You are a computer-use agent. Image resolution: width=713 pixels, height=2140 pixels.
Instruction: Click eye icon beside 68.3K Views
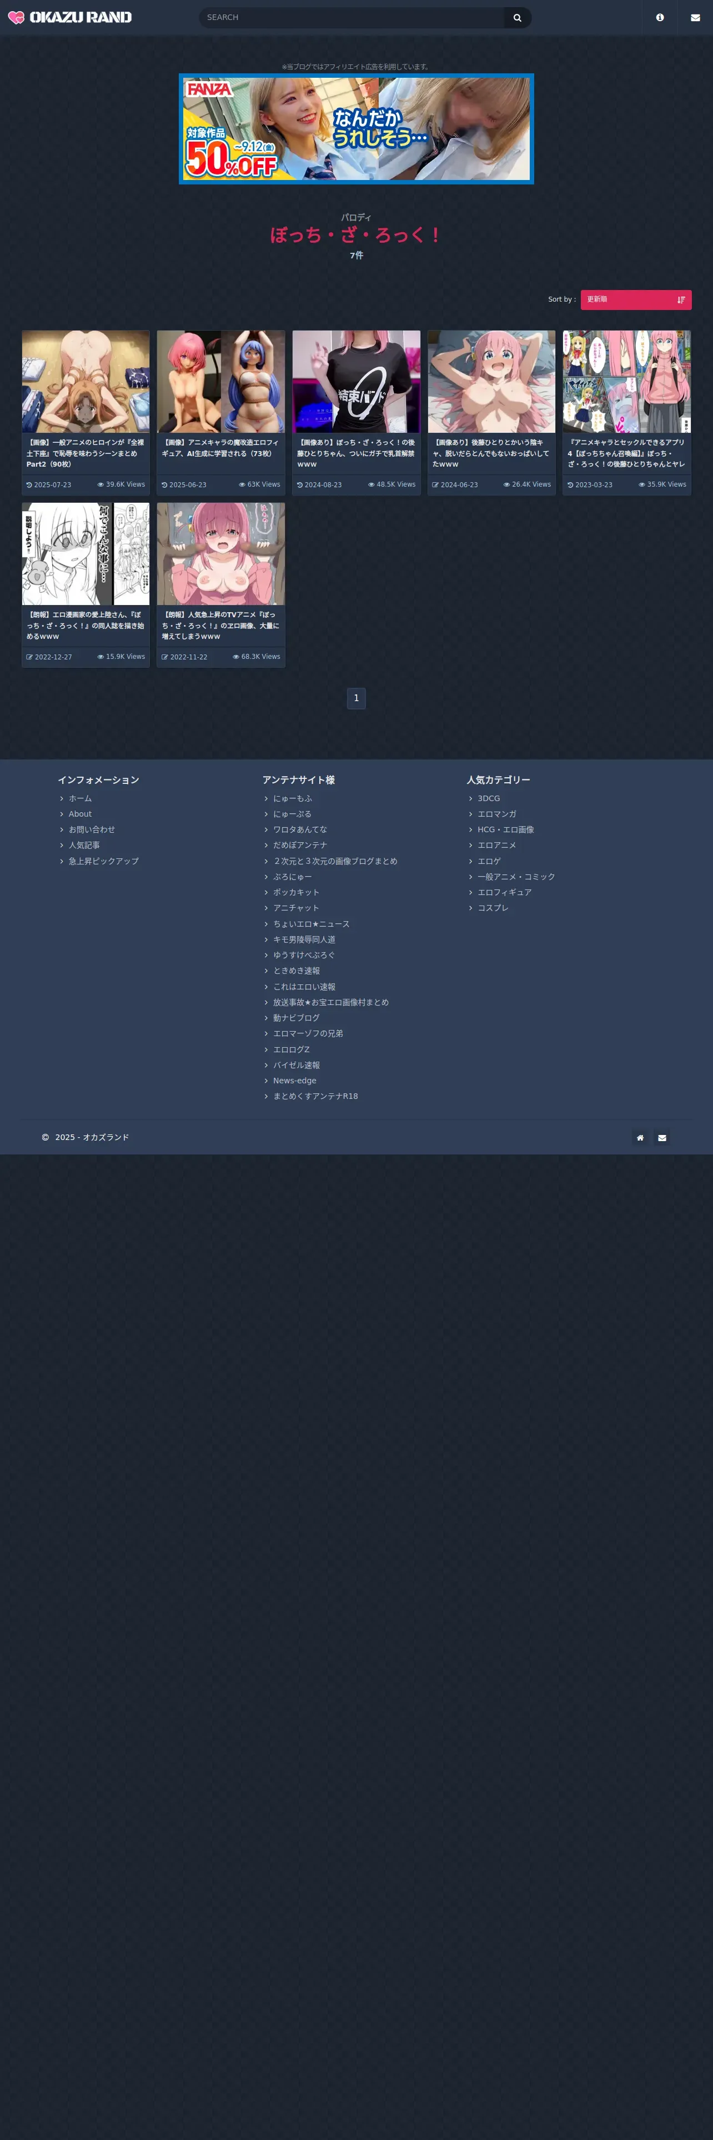click(236, 657)
